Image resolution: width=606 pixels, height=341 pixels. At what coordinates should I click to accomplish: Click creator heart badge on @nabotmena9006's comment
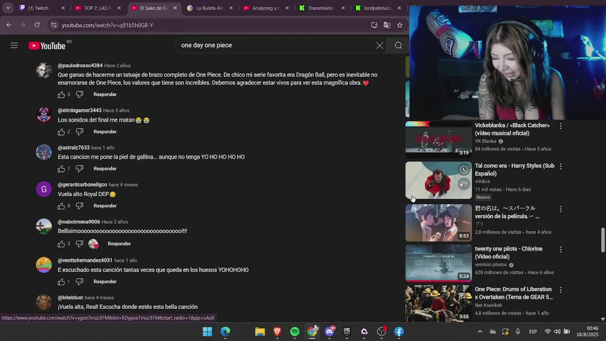[93, 244]
